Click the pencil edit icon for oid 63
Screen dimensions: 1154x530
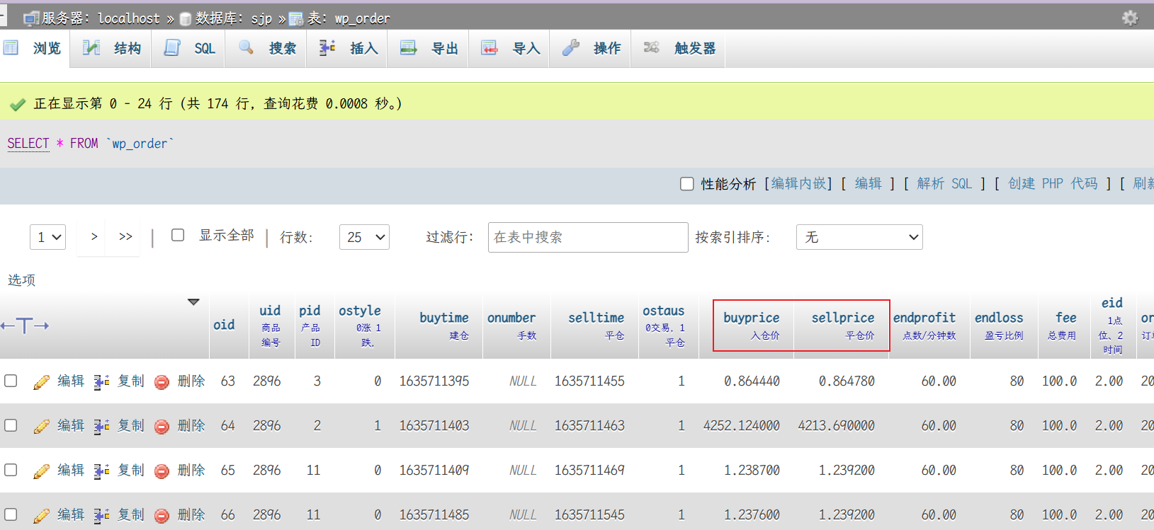(42, 382)
